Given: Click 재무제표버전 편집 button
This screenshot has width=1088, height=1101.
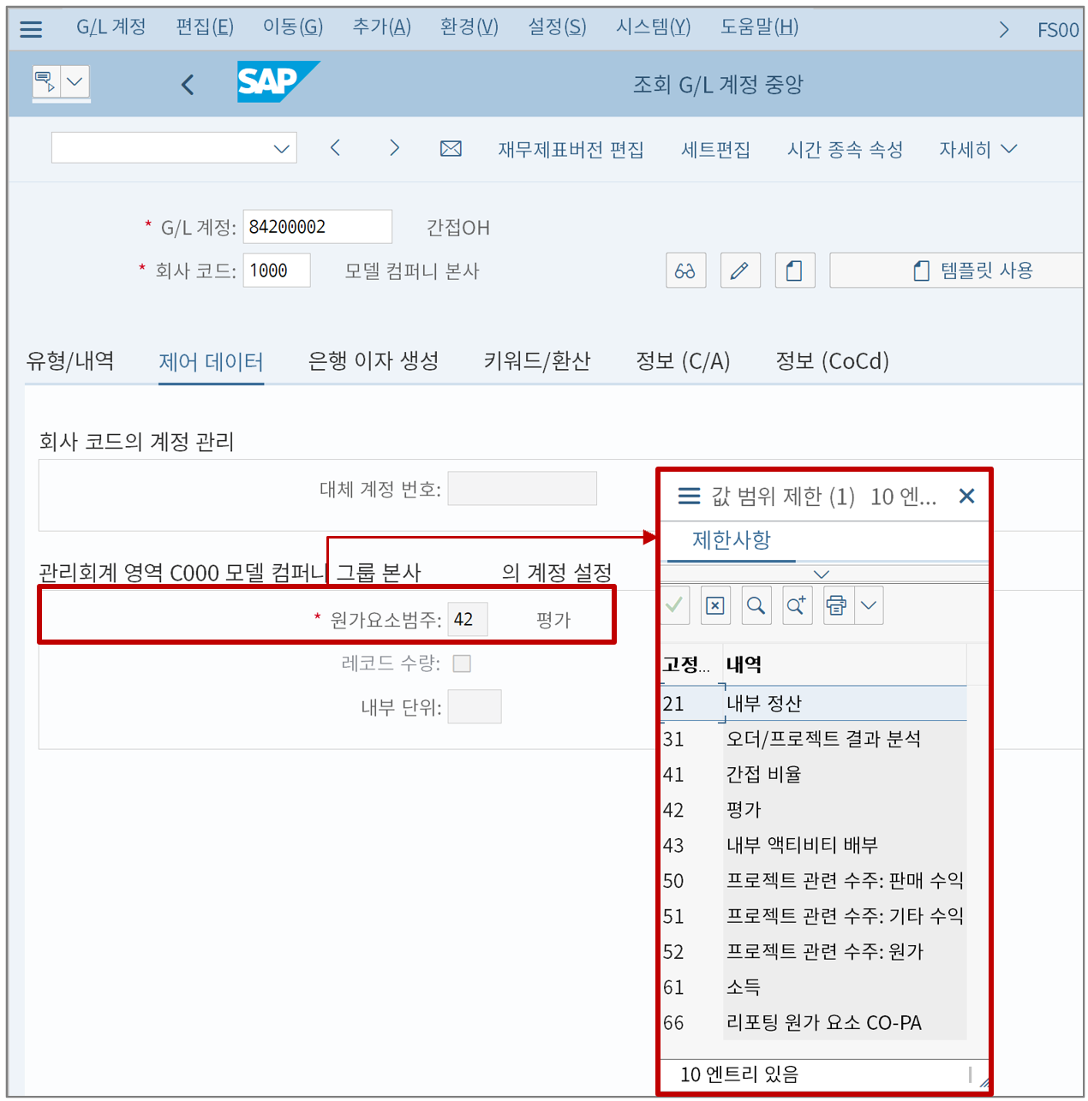Looking at the screenshot, I should 571,150.
